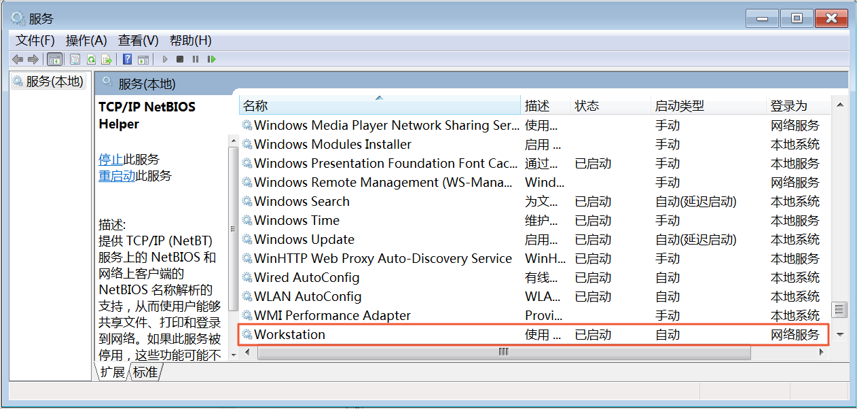The width and height of the screenshot is (857, 409).
Task: Open the 查看(V) menu
Action: 138,40
